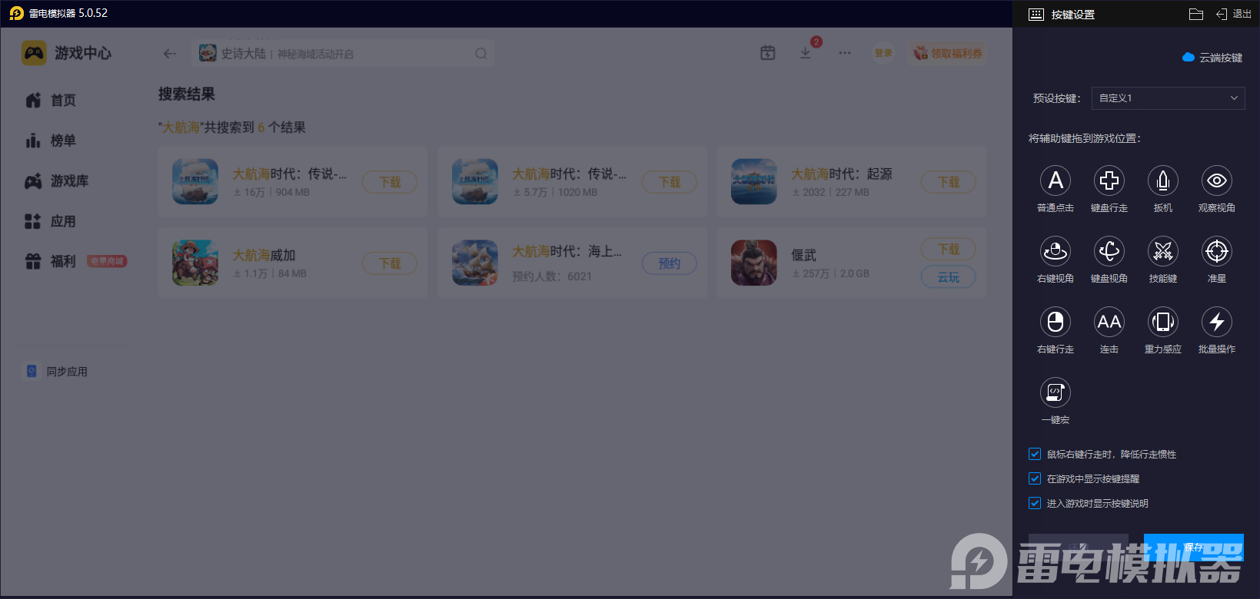Screen dimensions: 1260x599
Task: Click the 按键设置 panel title
Action: [1073, 15]
